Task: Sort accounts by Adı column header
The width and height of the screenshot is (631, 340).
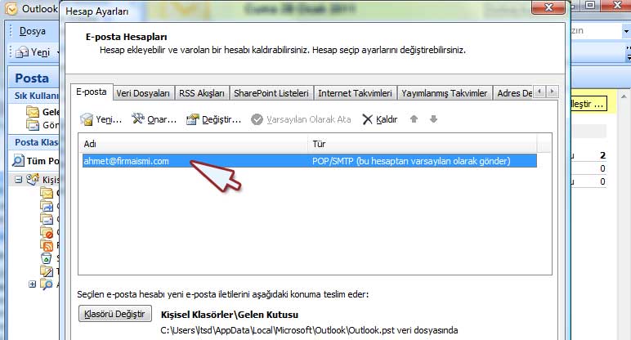Action: (x=194, y=144)
